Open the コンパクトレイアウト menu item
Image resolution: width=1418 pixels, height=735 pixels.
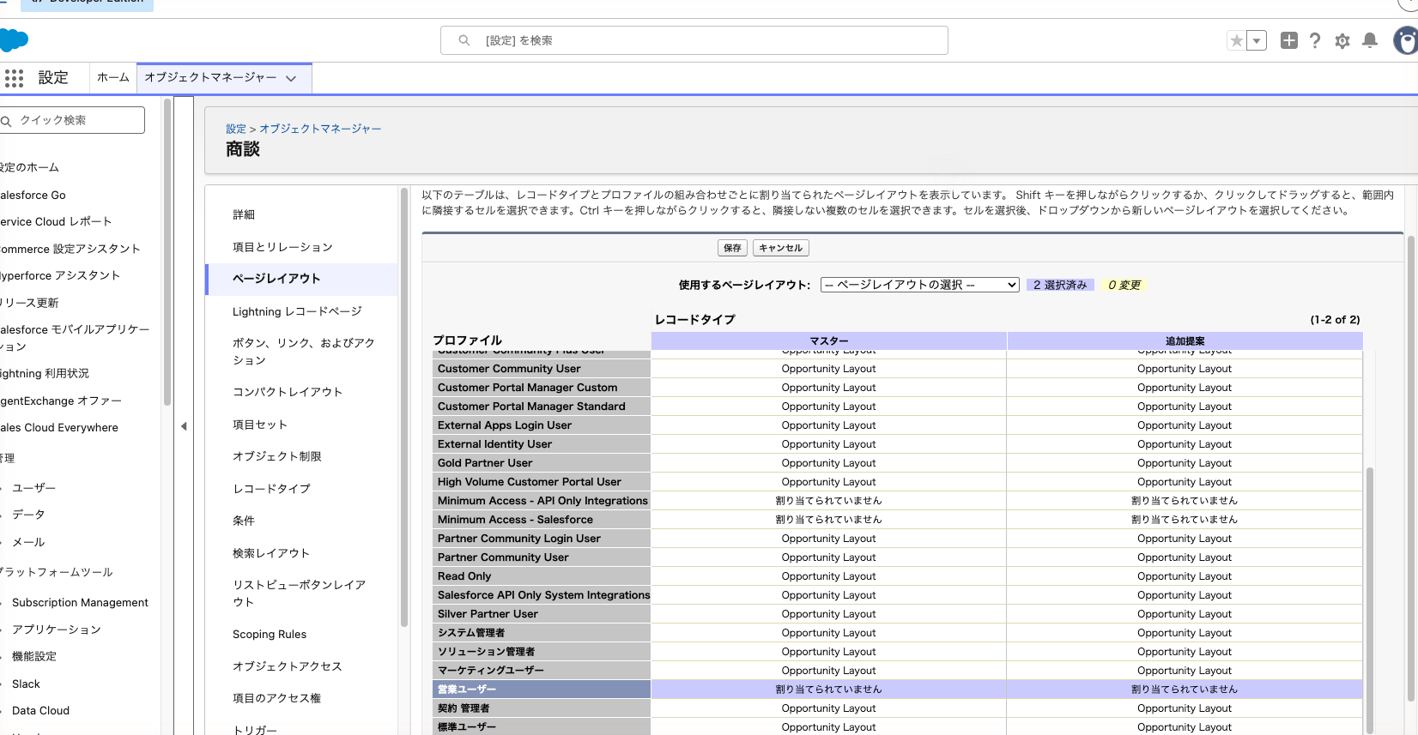[288, 392]
